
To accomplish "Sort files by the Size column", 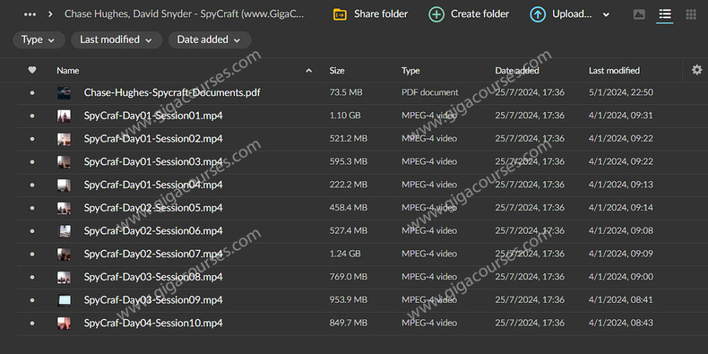I will click(337, 71).
